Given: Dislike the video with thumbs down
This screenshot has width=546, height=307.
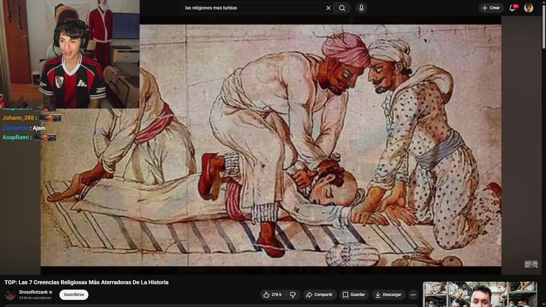Looking at the screenshot, I should pyautogui.click(x=293, y=295).
